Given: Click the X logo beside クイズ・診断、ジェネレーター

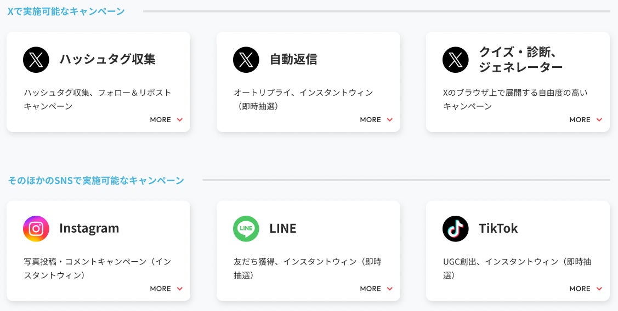Looking at the screenshot, I should point(456,60).
